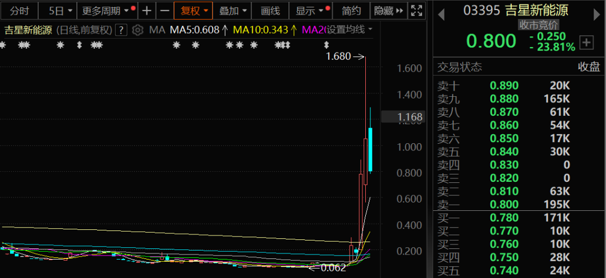Open the 复权 adjustment dropdown
Screen dimensions: 606x278
point(193,11)
